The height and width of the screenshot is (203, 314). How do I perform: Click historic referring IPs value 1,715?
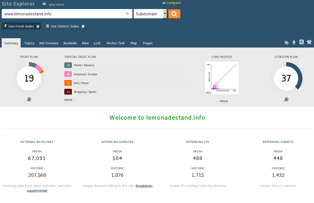tap(198, 175)
